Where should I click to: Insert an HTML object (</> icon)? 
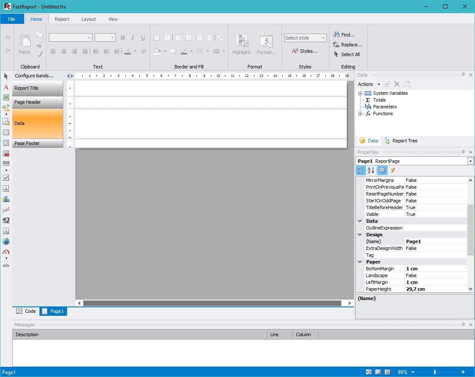click(x=6, y=265)
